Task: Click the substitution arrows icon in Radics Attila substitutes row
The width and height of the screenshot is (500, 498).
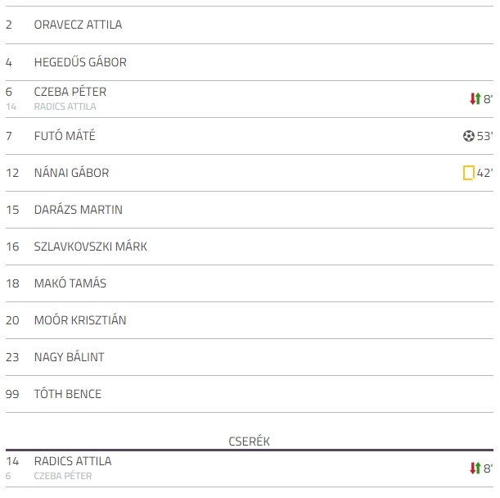Action: point(475,469)
